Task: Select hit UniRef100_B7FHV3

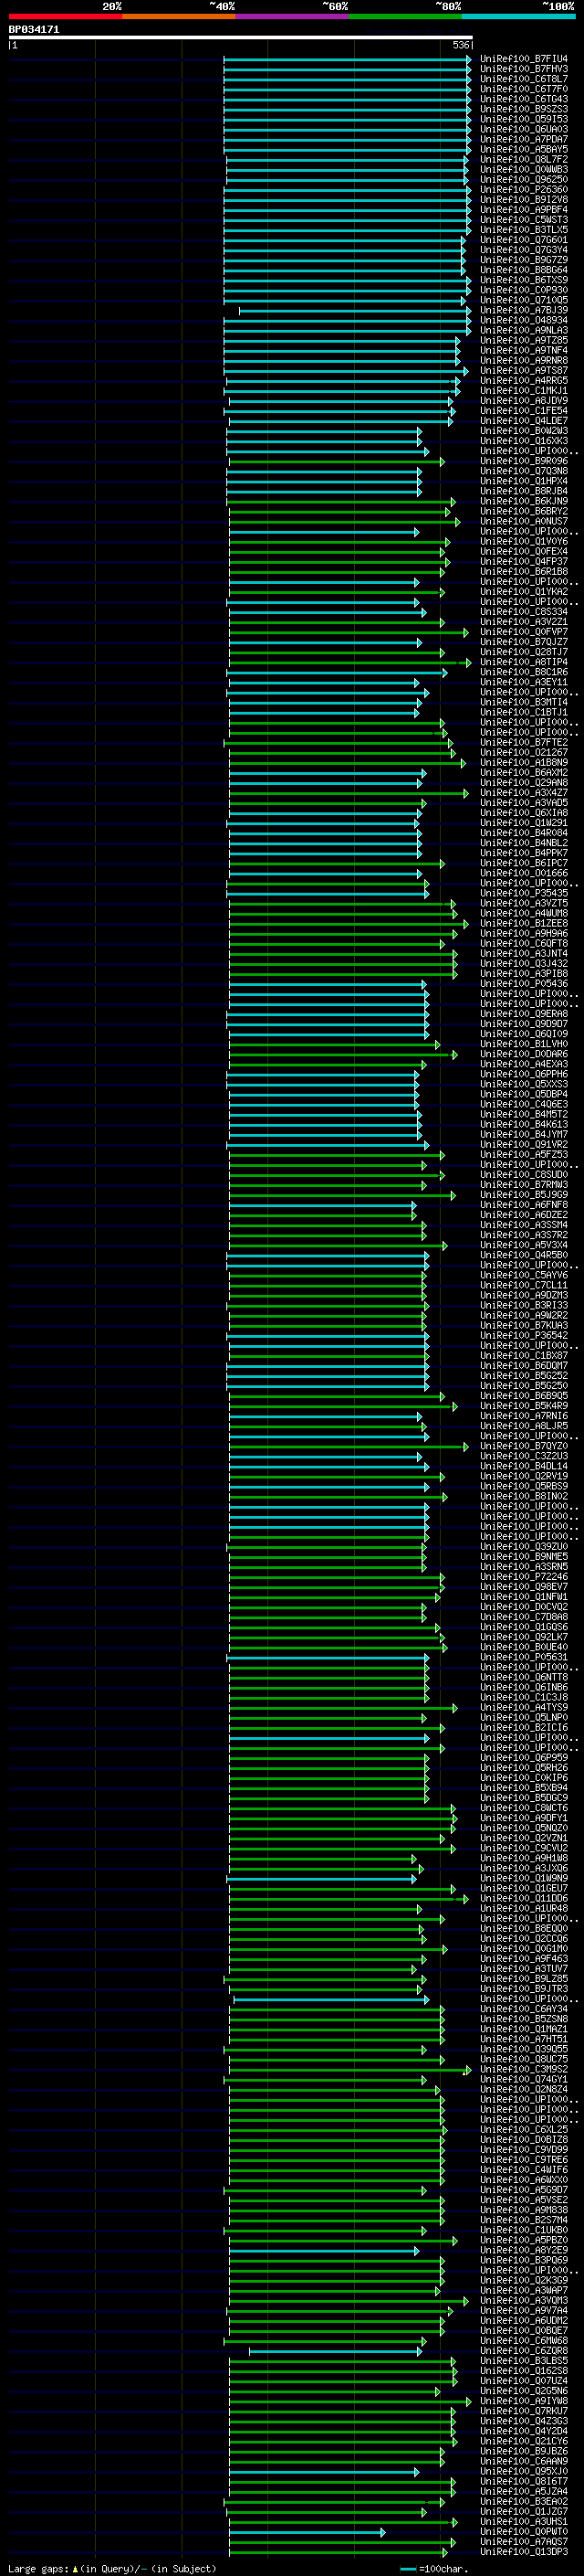Action: tap(524, 69)
